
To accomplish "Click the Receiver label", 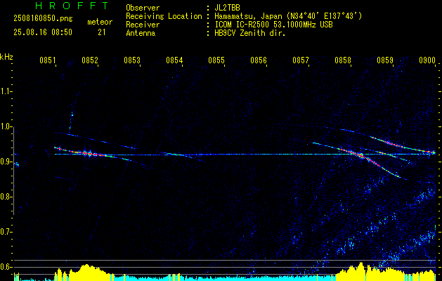I will point(143,25).
